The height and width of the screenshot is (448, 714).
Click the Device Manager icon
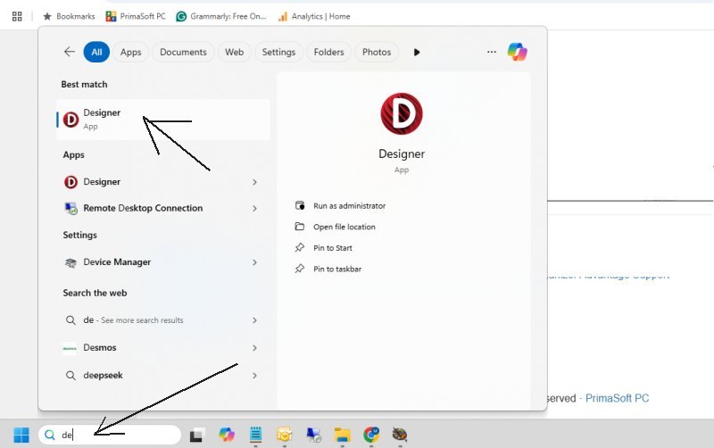[71, 262]
